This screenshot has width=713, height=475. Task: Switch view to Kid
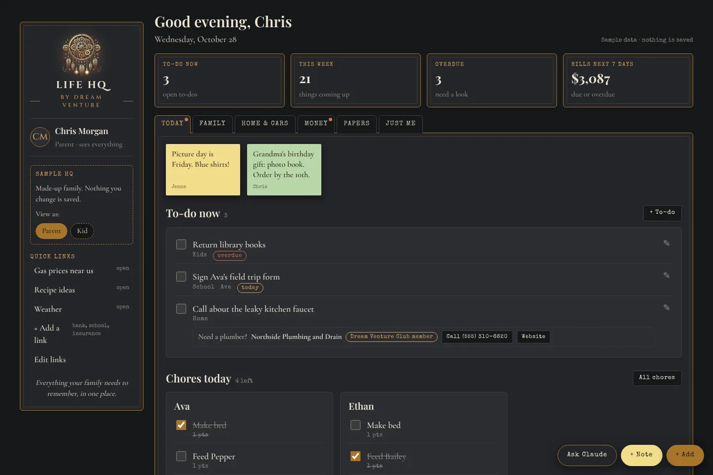(82, 231)
